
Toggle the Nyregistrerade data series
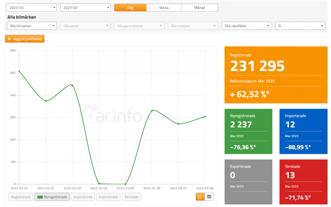(x=52, y=197)
